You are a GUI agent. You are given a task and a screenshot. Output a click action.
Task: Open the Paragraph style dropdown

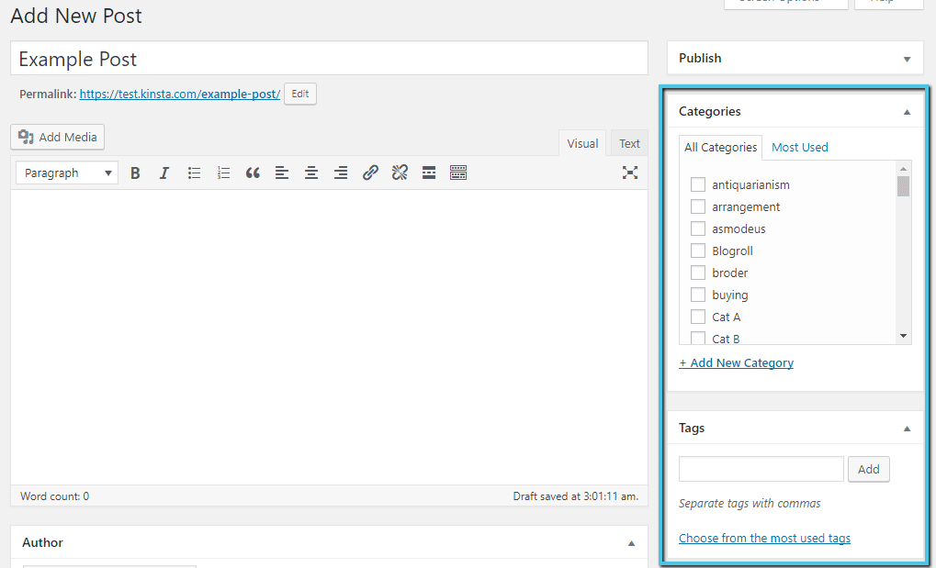click(66, 173)
